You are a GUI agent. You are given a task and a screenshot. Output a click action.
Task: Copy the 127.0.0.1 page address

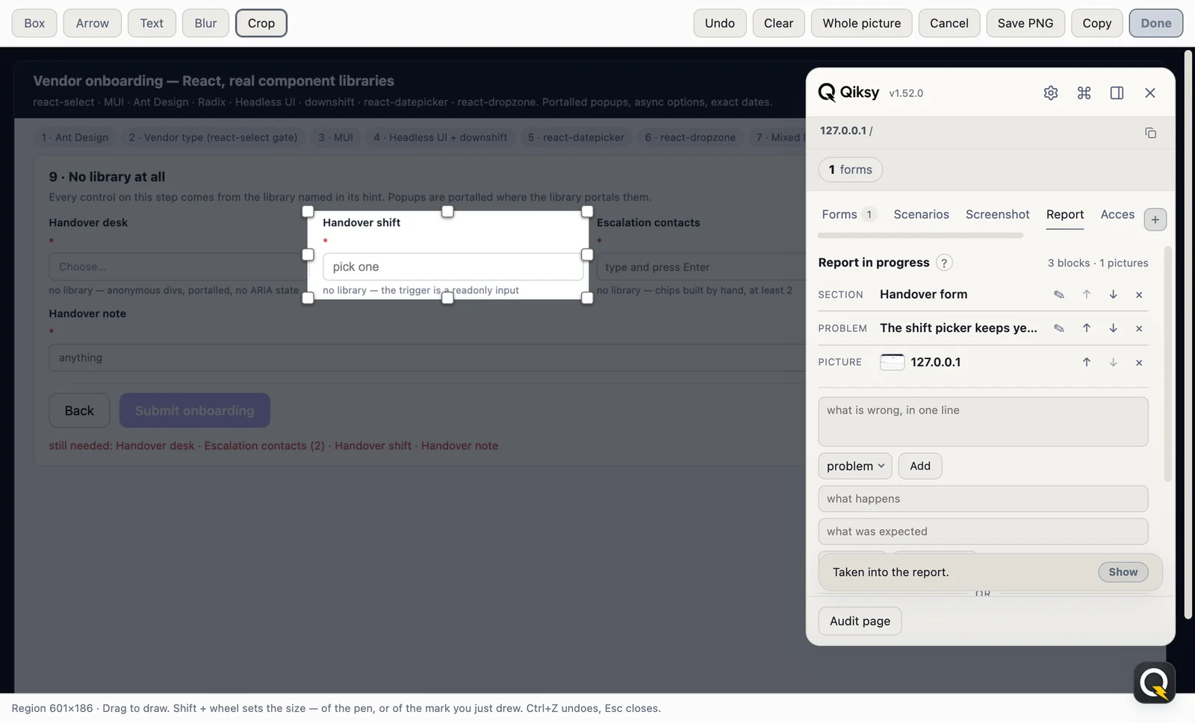1150,133
